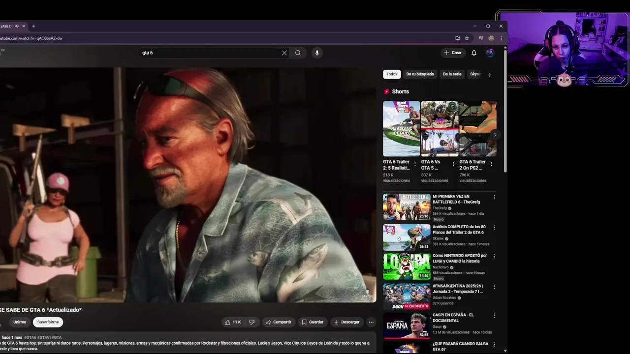Open options for GASPI EN ESPAÑA video
Screen dimensions: 630x354
(494, 316)
